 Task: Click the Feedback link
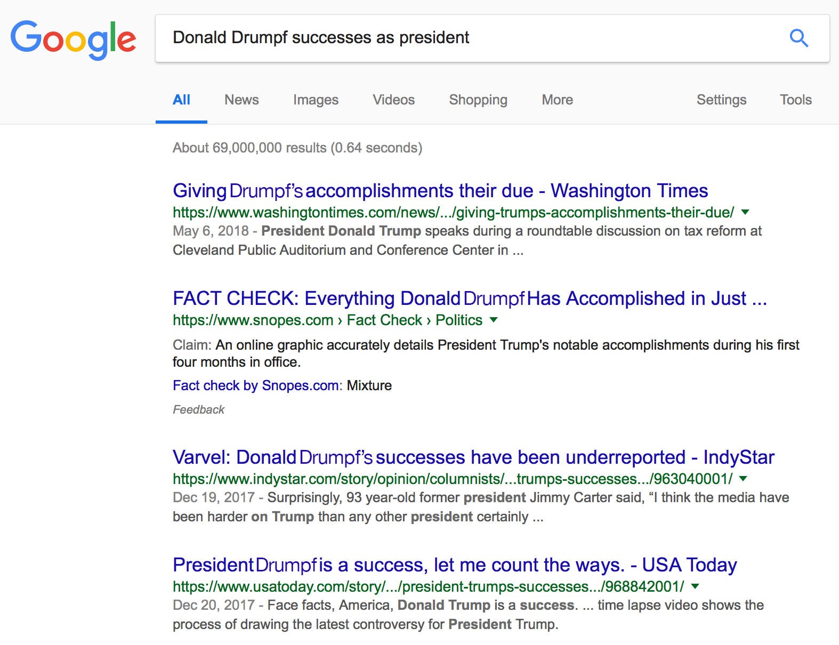(x=198, y=409)
